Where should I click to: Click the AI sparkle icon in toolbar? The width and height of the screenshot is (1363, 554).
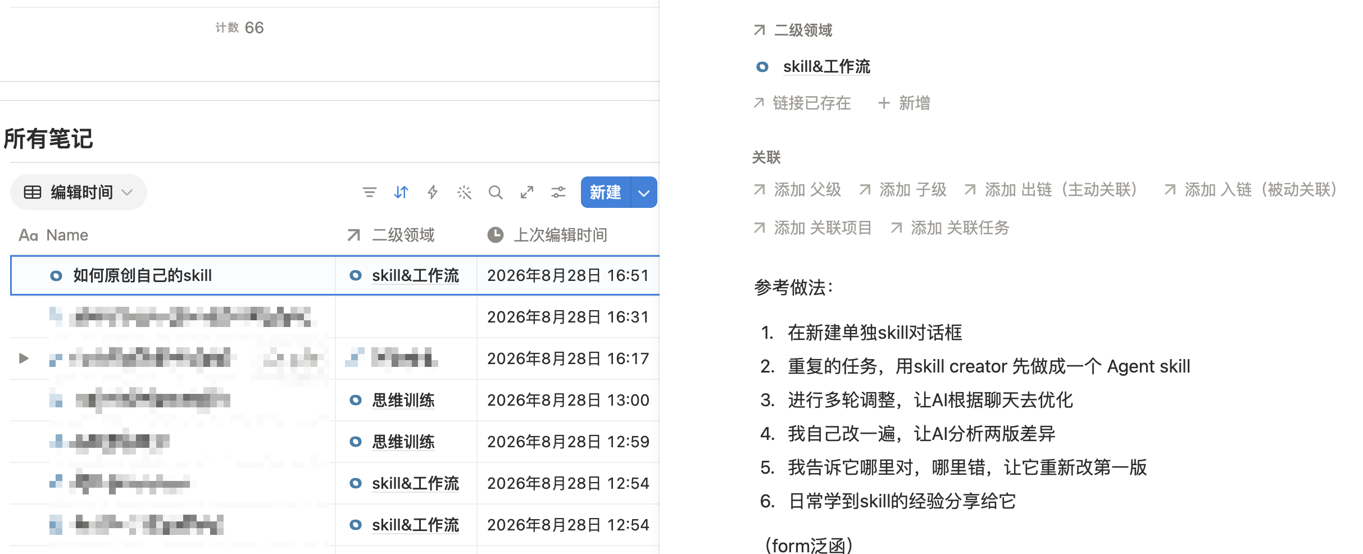click(x=464, y=193)
